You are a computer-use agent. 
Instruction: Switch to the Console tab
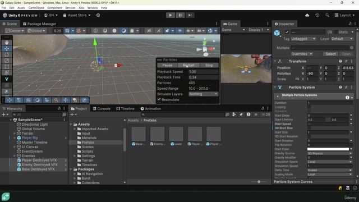(102, 108)
